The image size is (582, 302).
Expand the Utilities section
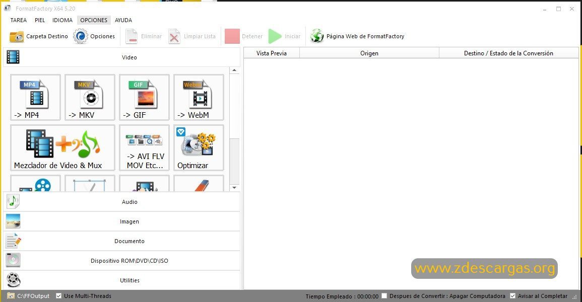coord(122,280)
